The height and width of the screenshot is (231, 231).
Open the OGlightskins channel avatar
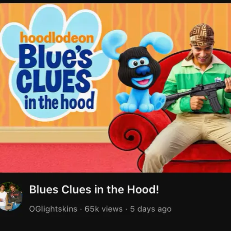click(11, 196)
